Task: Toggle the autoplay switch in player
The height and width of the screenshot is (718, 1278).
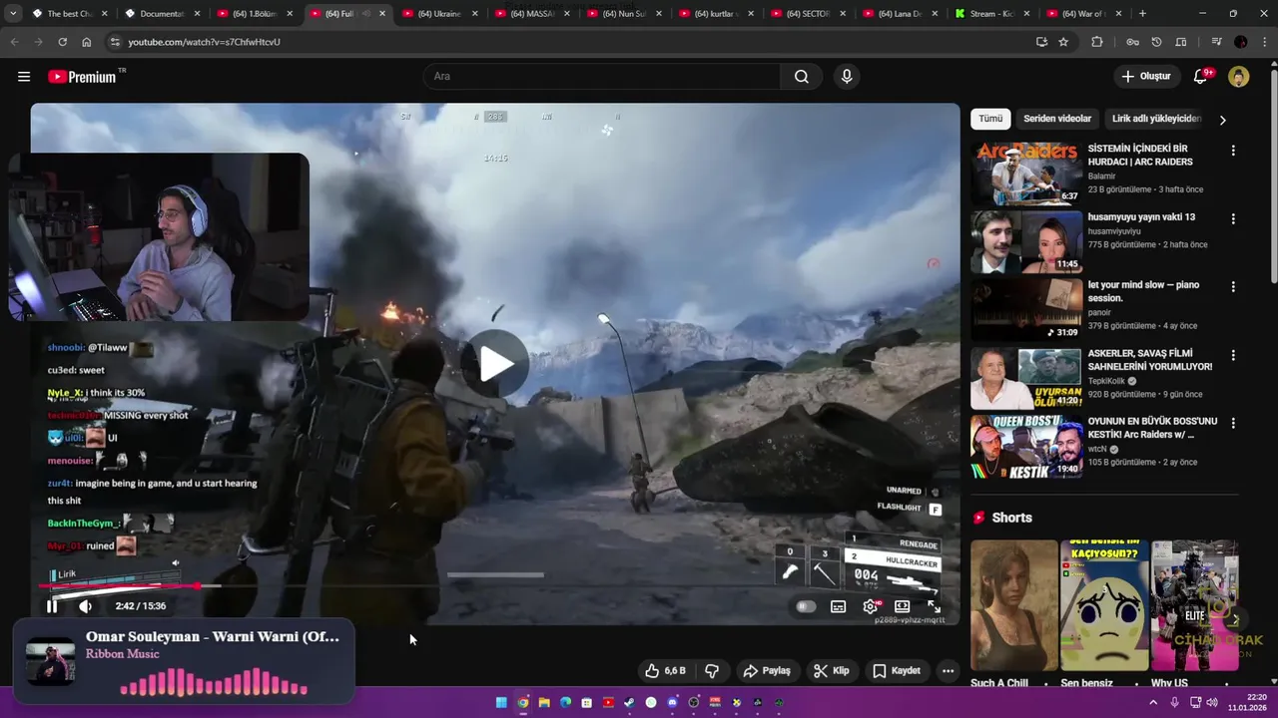Action: 806,606
